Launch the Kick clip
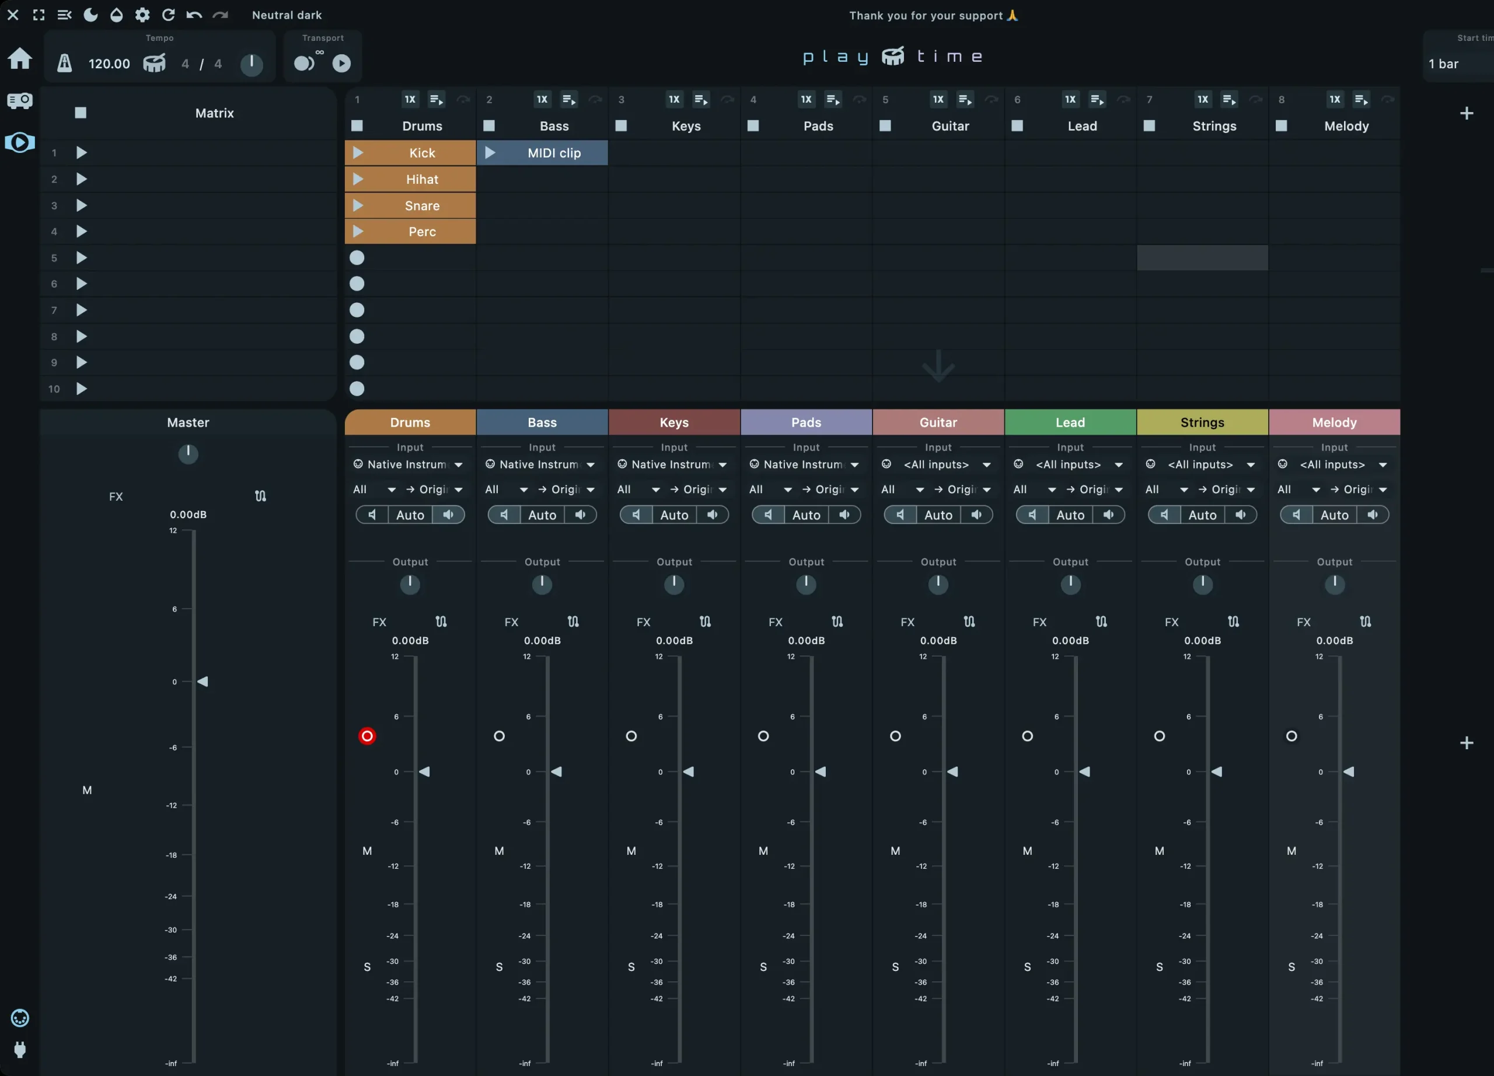This screenshot has width=1494, height=1076. click(x=358, y=153)
